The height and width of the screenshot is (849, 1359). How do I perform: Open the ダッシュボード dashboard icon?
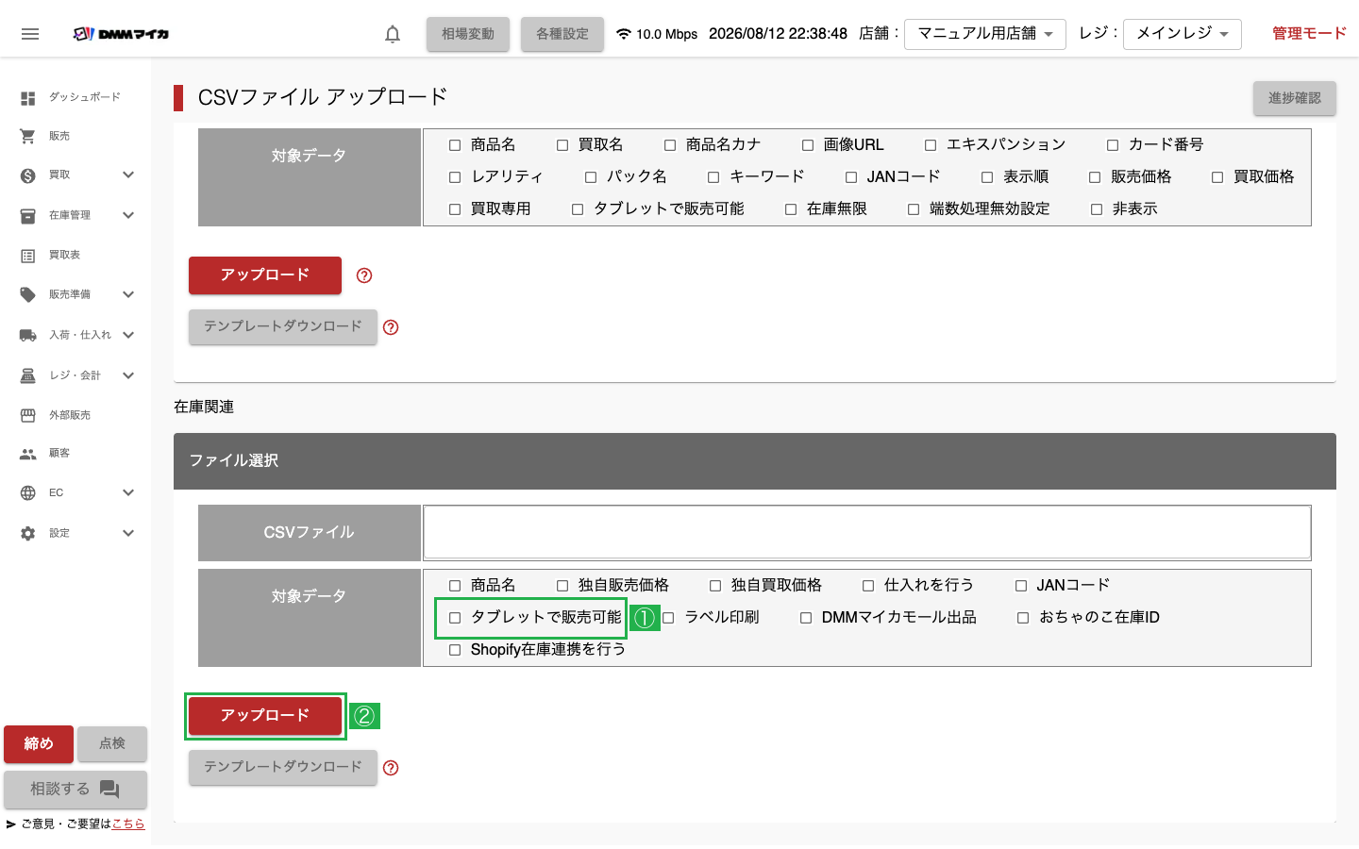[28, 97]
